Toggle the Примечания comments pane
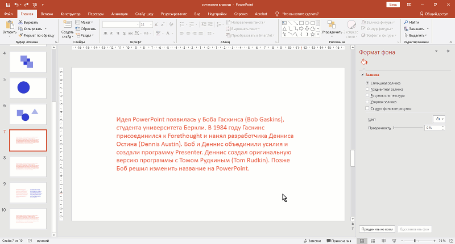This screenshot has width=455, height=244. point(338,241)
